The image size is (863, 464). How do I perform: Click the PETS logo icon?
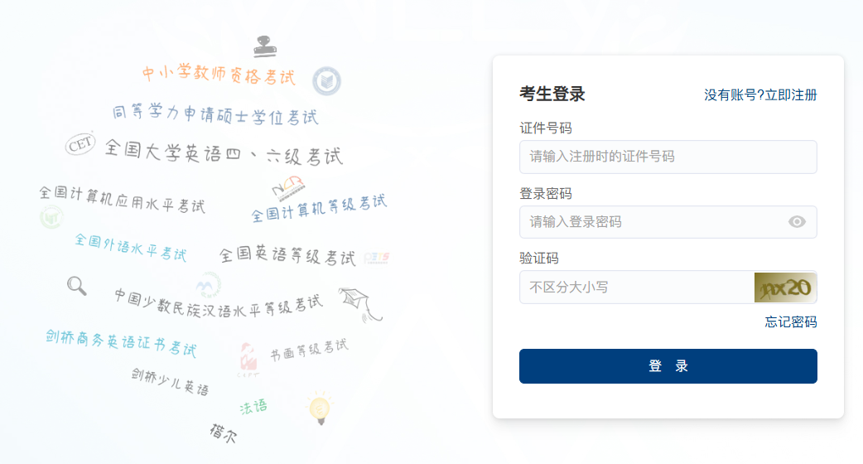(x=377, y=258)
